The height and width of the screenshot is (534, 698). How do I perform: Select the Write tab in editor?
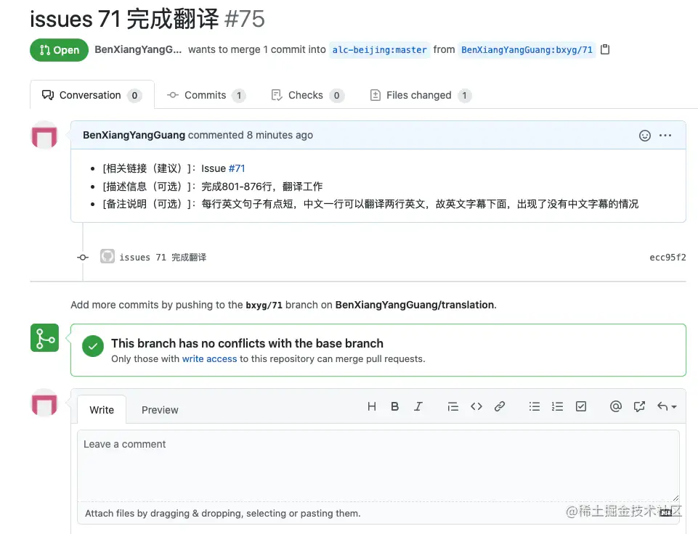point(102,410)
